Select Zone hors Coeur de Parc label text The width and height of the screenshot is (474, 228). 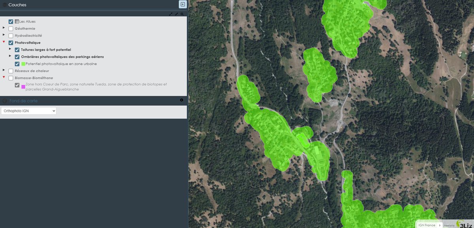pos(96,87)
